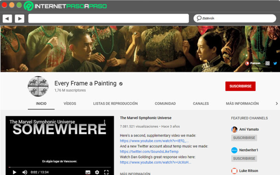
Task: Switch to the VÍDEOS tab
Action: click(x=70, y=104)
